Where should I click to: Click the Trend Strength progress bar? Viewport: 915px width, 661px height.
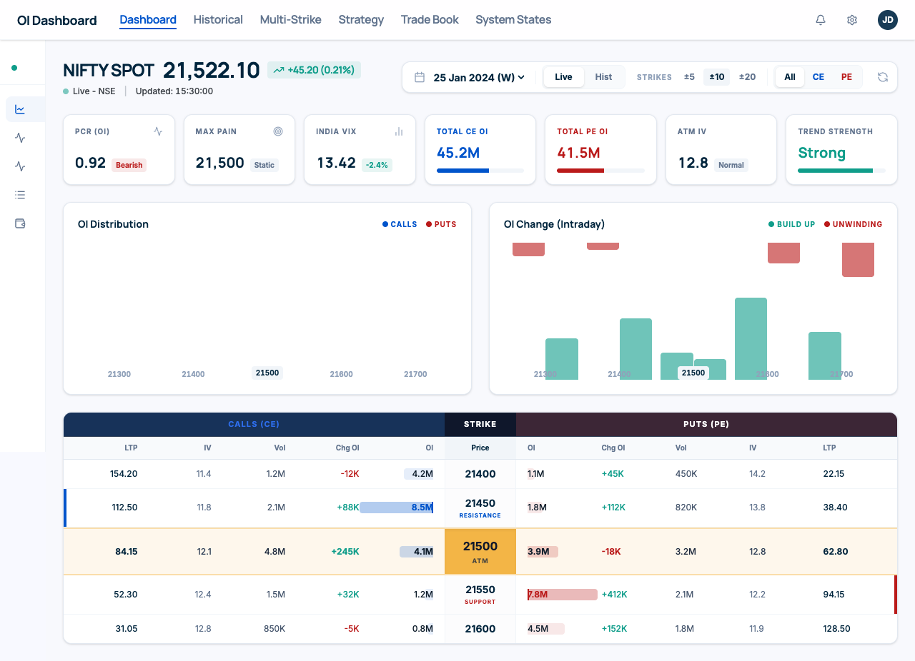coord(841,171)
